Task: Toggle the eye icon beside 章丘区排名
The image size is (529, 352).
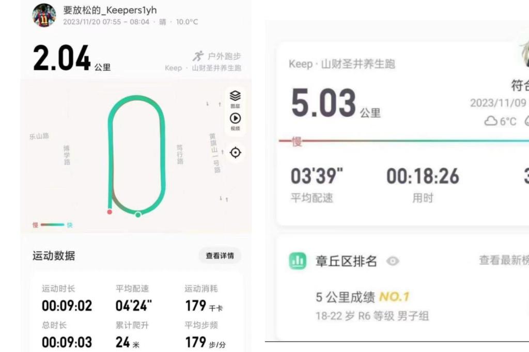Action: point(393,261)
